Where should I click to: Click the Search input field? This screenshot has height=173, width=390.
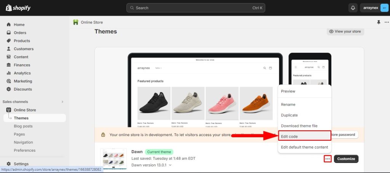coord(196,8)
